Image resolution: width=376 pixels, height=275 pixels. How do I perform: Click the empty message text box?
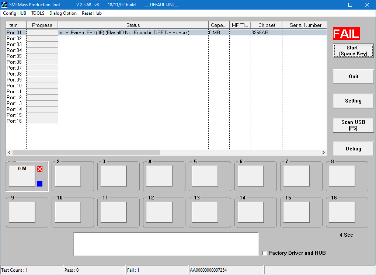(x=166, y=244)
